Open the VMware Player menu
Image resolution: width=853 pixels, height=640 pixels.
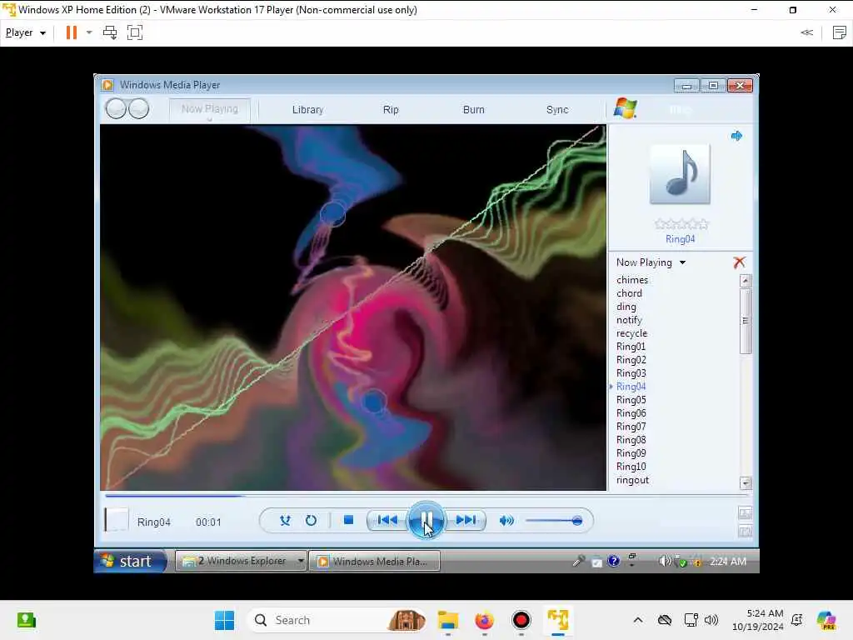click(25, 32)
